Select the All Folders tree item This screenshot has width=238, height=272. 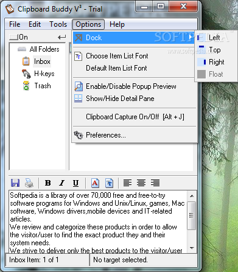[44, 49]
